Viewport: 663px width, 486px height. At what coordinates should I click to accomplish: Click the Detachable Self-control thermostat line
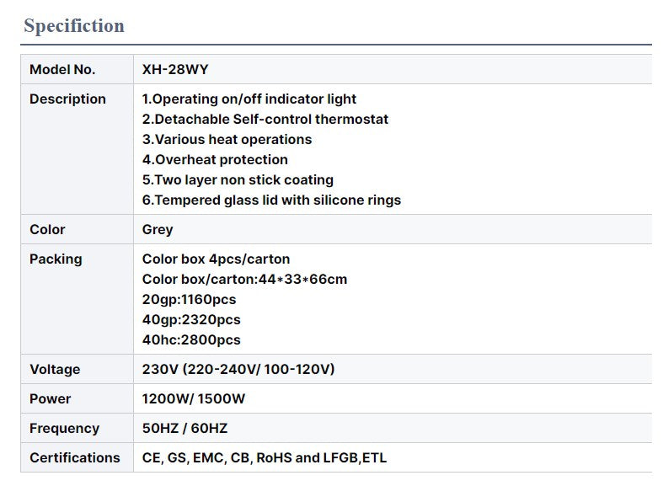(265, 119)
